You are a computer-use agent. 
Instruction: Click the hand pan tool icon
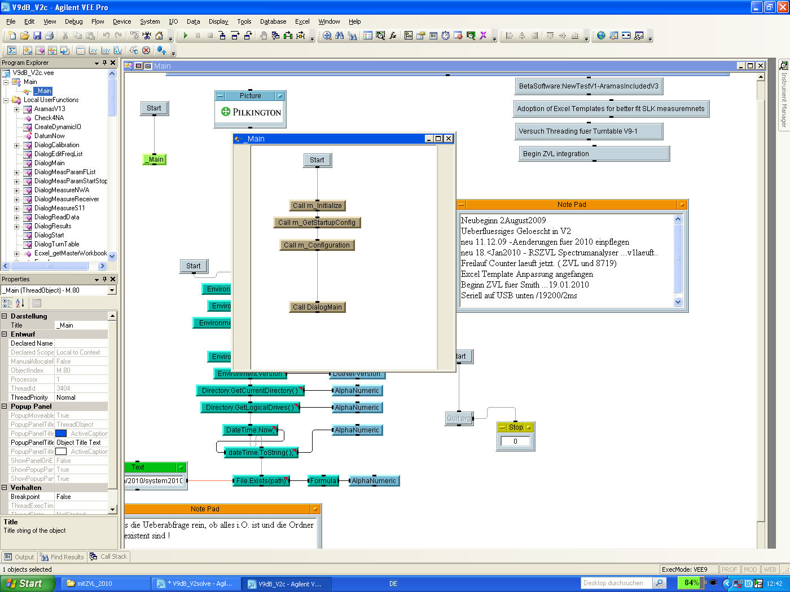point(263,36)
